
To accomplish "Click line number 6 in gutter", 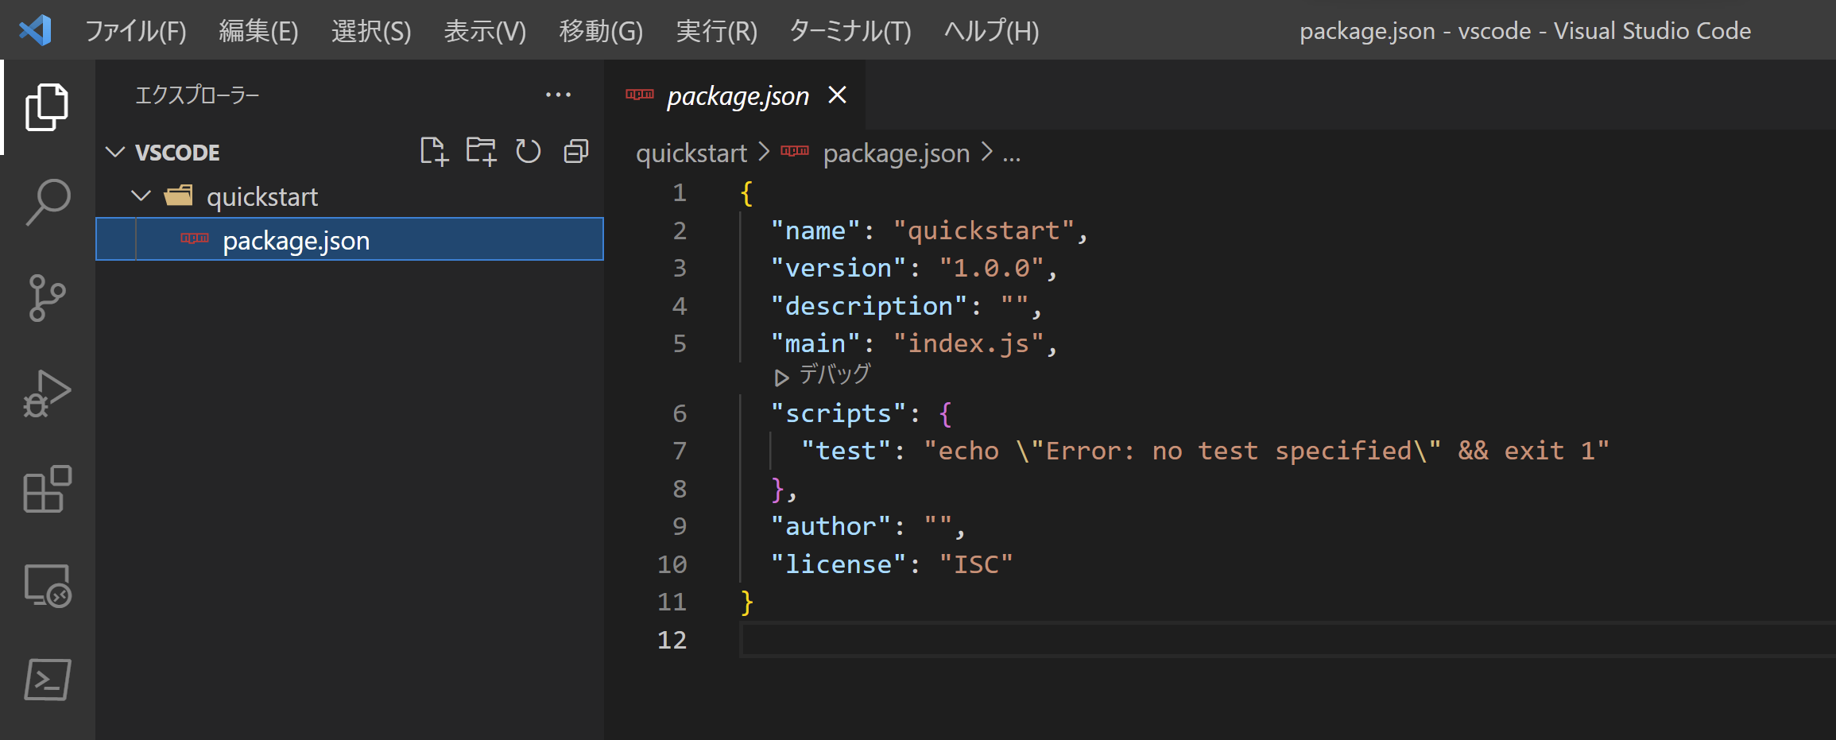I will [x=680, y=413].
